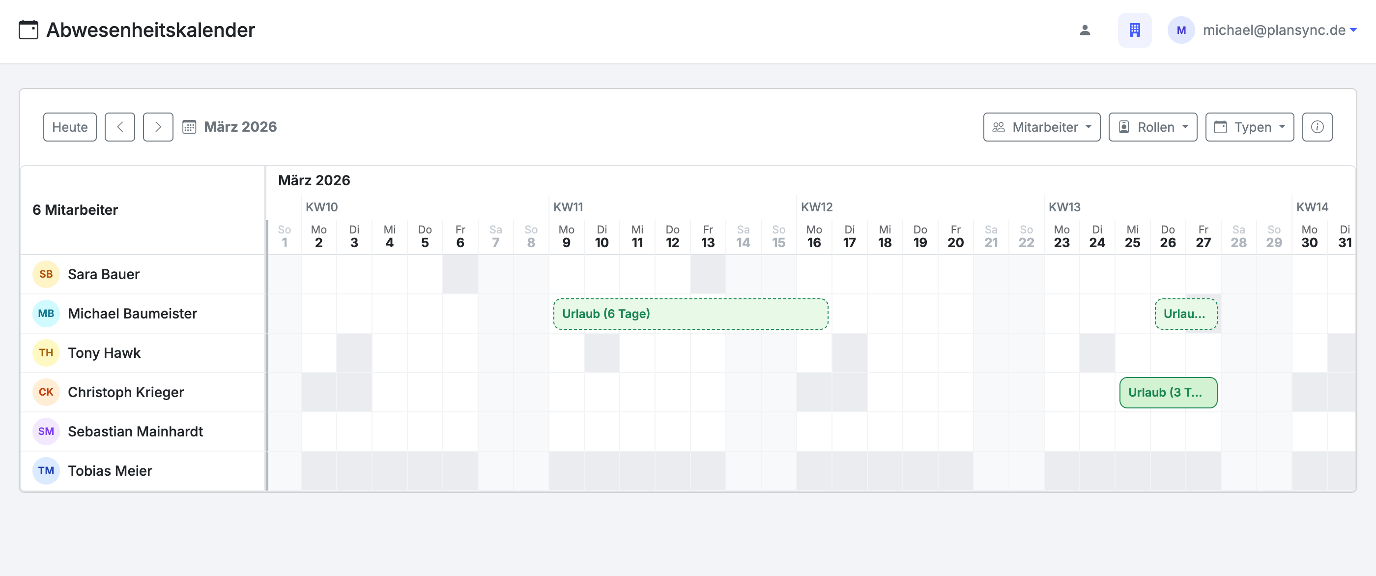Open the Typen filter dropdown

coord(1249,127)
